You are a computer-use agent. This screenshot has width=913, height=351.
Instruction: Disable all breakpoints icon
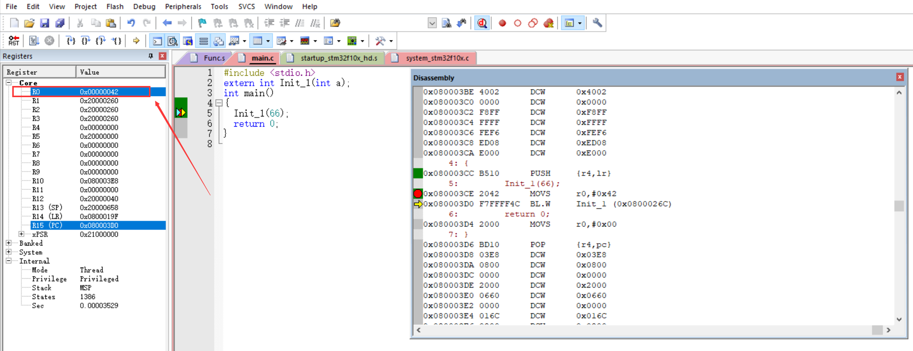[533, 23]
